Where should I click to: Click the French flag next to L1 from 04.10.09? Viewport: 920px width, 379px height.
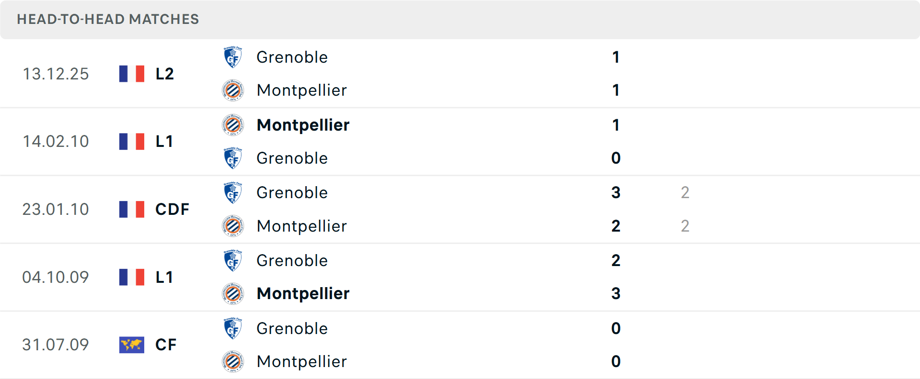[x=131, y=277]
